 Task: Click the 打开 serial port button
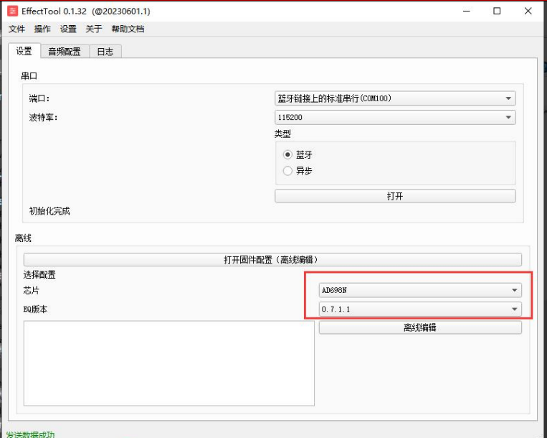395,196
